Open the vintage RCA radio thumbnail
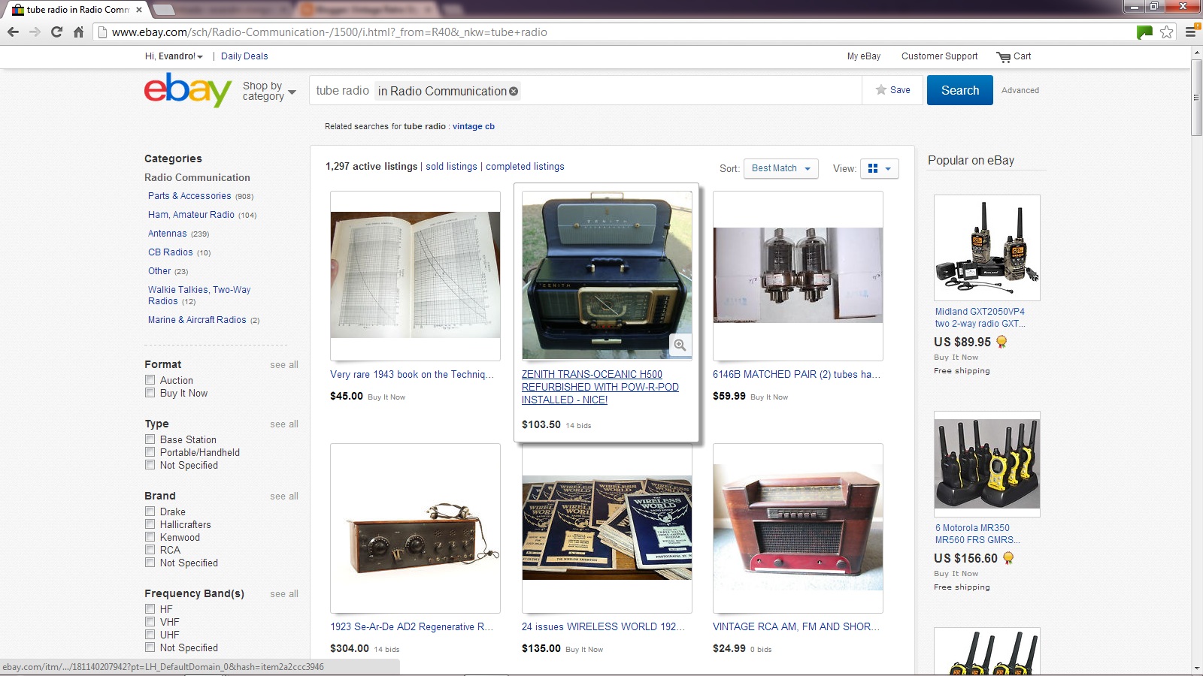 click(798, 527)
